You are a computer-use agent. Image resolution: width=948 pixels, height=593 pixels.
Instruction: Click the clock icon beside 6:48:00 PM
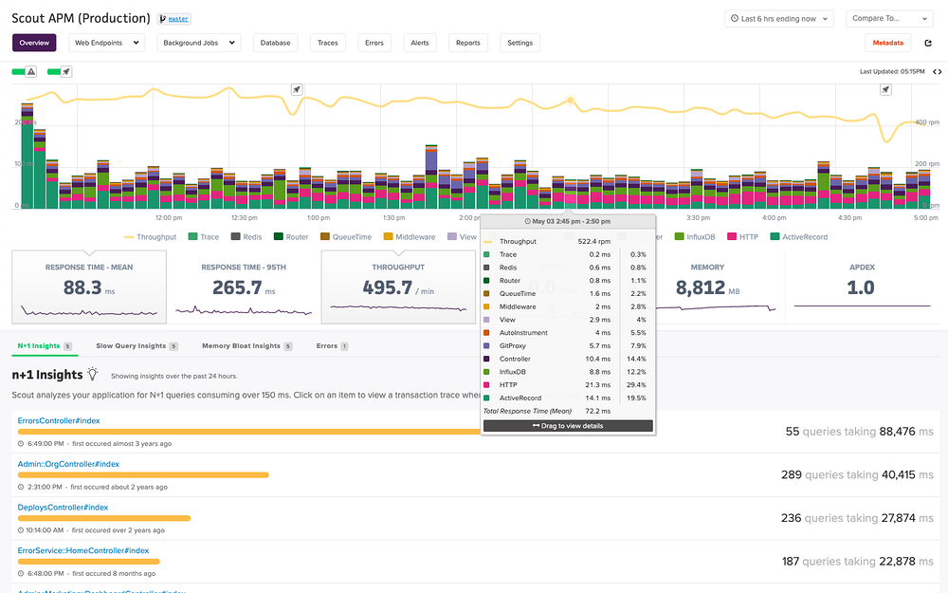point(21,574)
